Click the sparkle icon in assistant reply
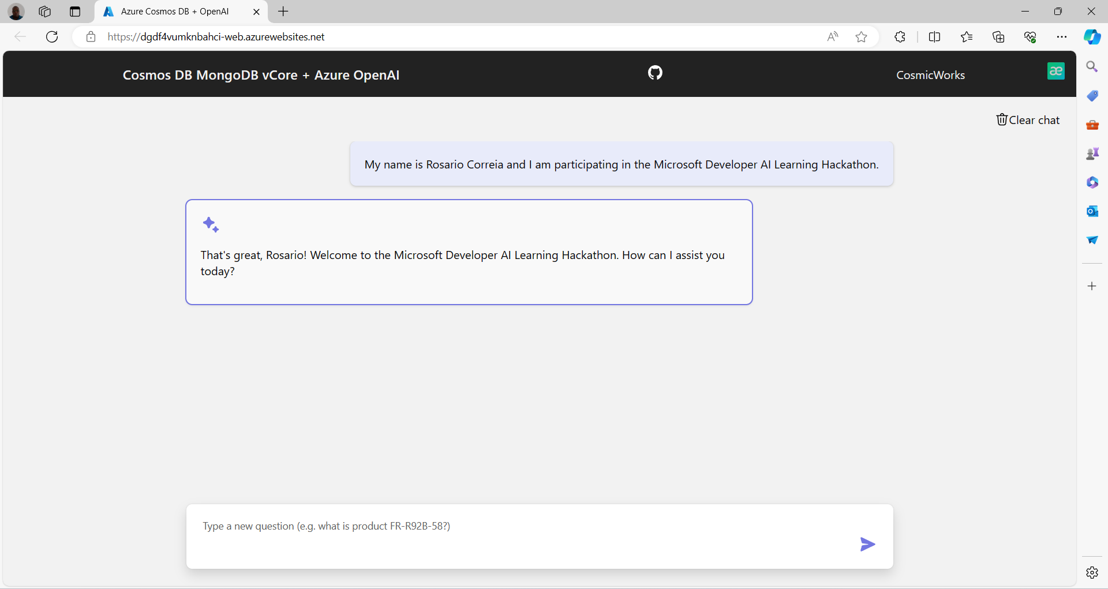Screen dimensions: 1108x589 211,224
